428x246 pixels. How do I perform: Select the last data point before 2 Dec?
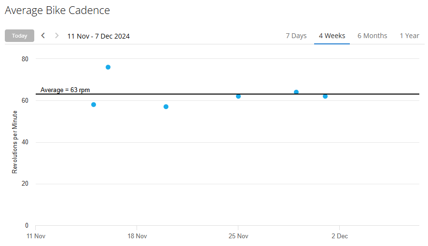[325, 96]
